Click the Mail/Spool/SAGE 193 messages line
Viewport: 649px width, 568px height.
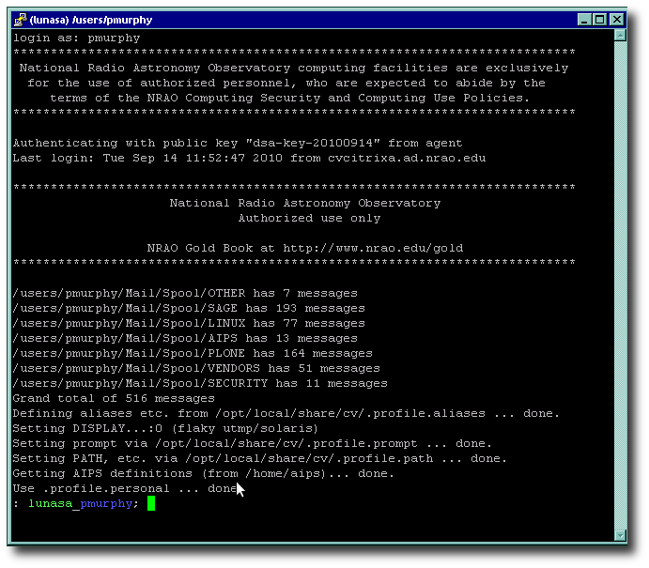[x=189, y=308]
